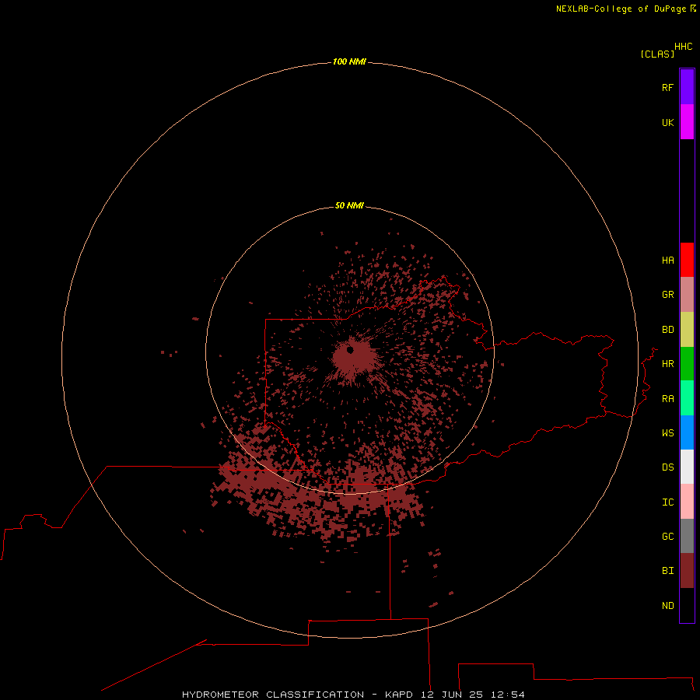Click the NEXLAB-College of DuPage credit text
The image size is (700, 700).
click(x=621, y=9)
